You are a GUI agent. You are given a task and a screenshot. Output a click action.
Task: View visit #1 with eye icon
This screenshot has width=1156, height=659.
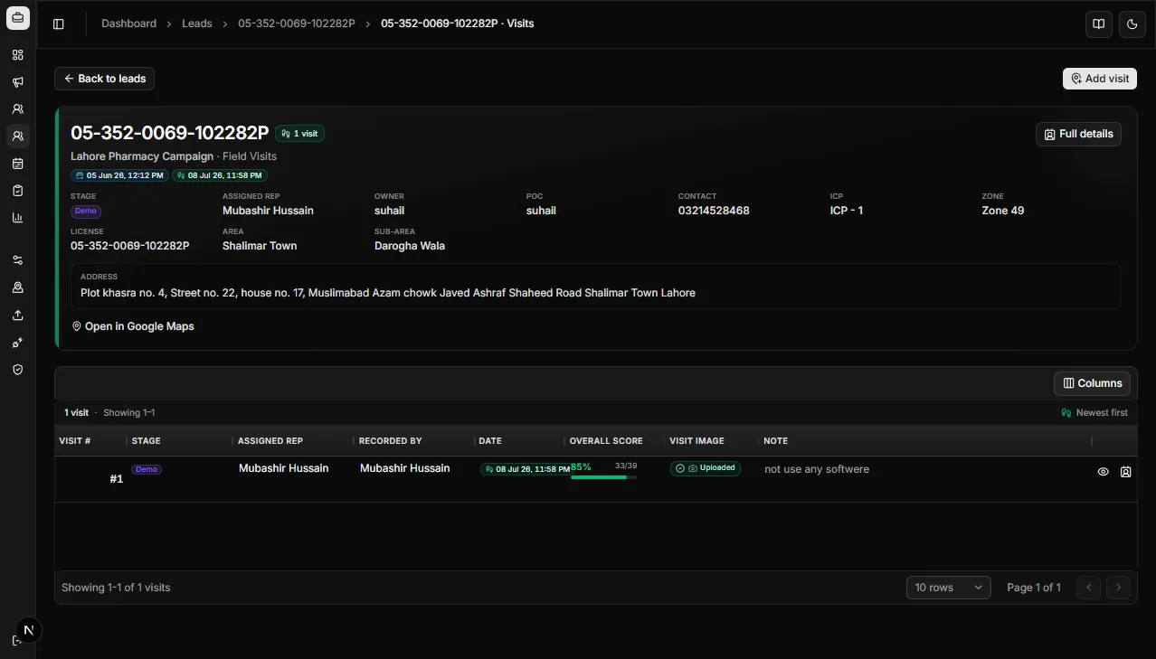[x=1103, y=472]
